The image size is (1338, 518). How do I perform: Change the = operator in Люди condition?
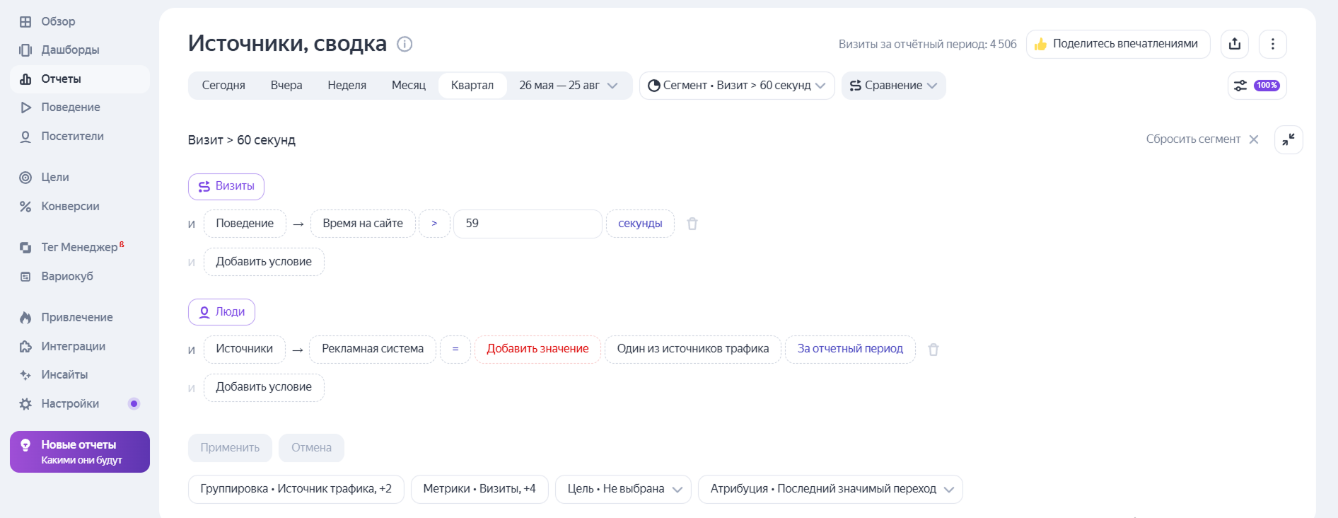pyautogui.click(x=455, y=349)
